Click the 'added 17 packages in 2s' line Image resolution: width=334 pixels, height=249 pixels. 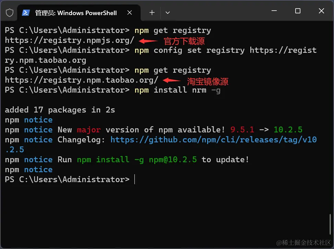click(60, 110)
